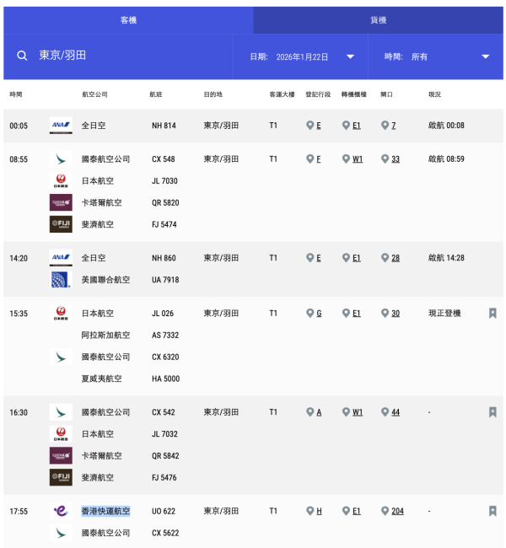The width and height of the screenshot is (506, 548).
Task: Click flight number NH 814
Action: tap(164, 126)
